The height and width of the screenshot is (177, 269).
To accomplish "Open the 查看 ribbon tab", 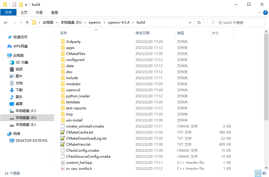I will (x=55, y=12).
